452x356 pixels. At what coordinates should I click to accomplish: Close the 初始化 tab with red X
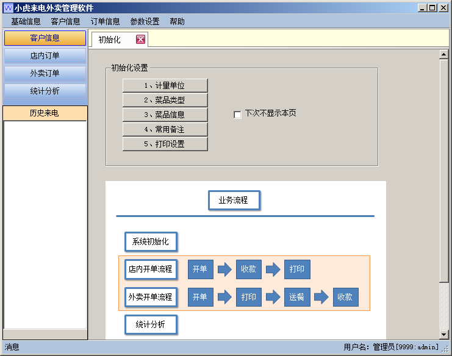click(x=140, y=40)
